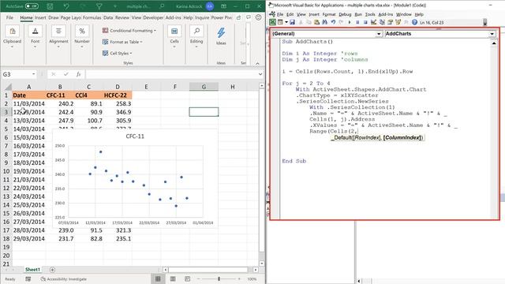Click the Ideas button
Screen dimensions: 505x284
[x=221, y=36]
